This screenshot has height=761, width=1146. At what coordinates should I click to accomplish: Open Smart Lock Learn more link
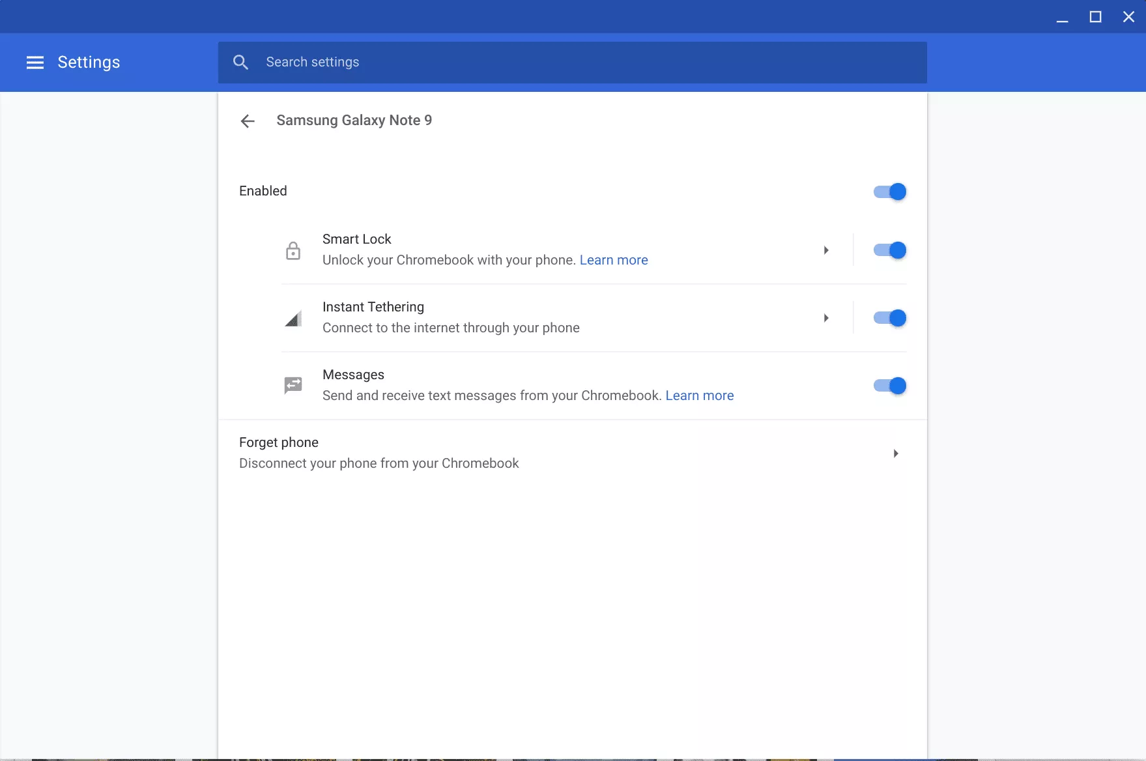point(614,260)
